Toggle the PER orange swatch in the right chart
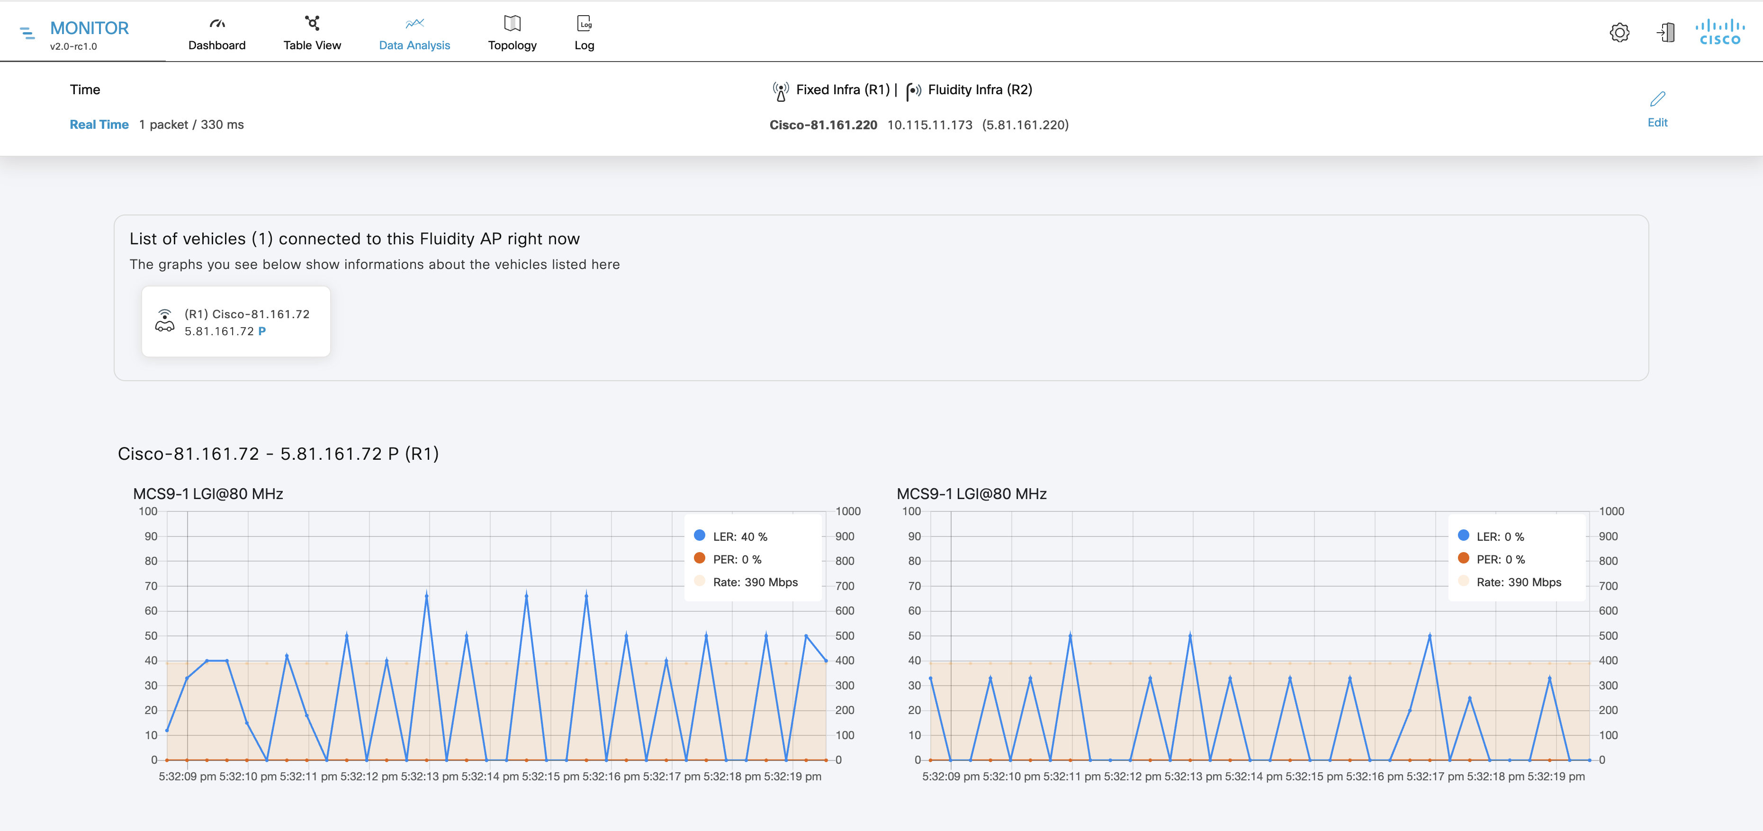The width and height of the screenshot is (1763, 831). (1463, 558)
